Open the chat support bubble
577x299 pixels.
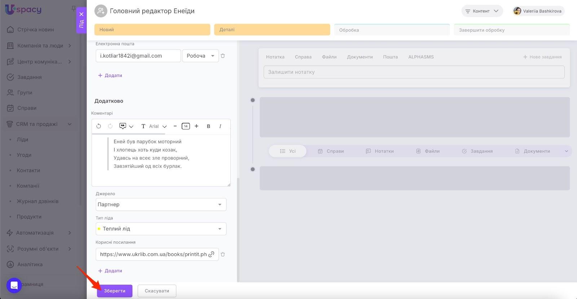pyautogui.click(x=14, y=286)
